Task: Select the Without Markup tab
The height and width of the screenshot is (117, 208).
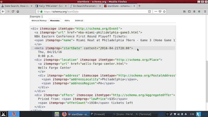Action: click(x=39, y=21)
